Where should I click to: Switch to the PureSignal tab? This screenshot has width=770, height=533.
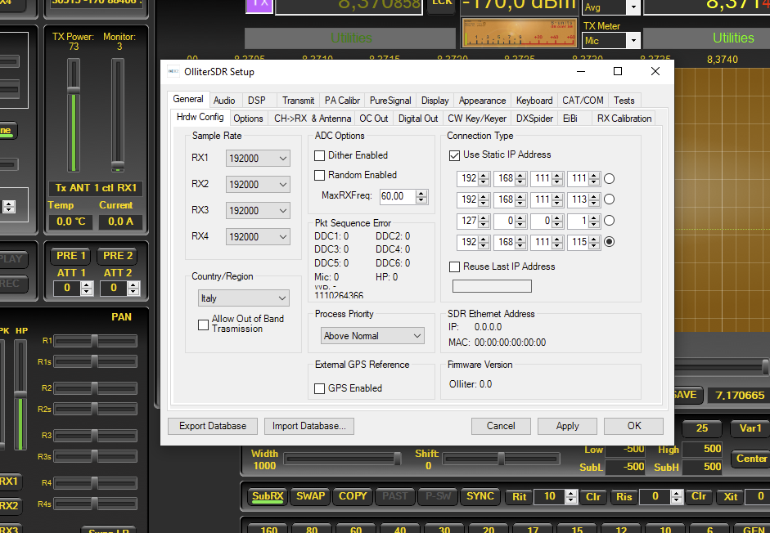click(390, 100)
